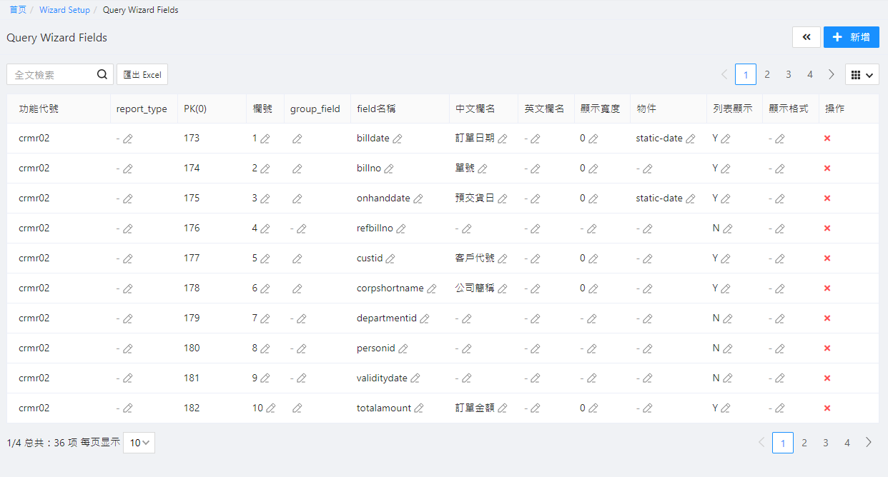Click the double-chevron back button
This screenshot has width=888, height=477.
806,37
